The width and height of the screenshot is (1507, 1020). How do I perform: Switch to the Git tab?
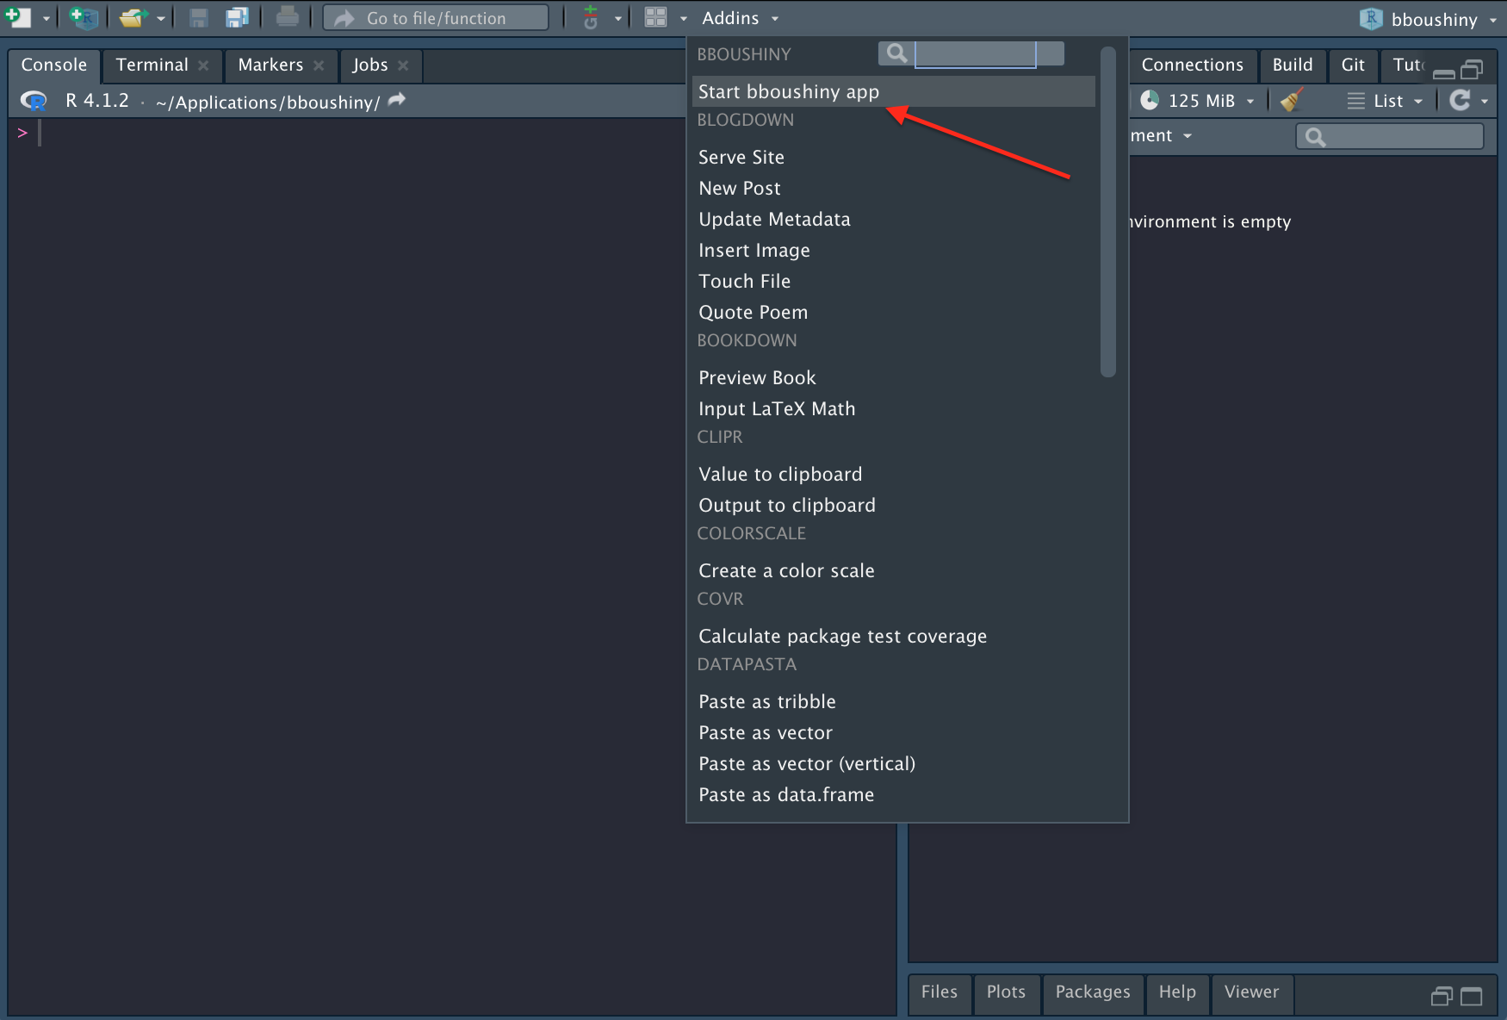point(1353,65)
